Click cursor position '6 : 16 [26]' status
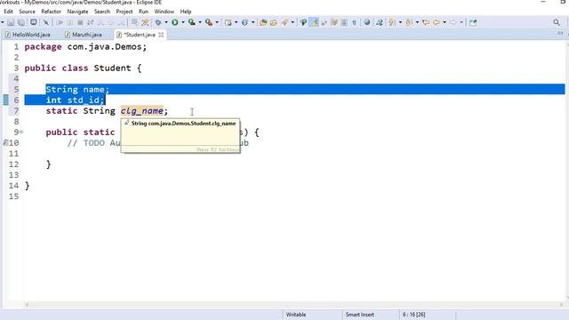The height and width of the screenshot is (320, 569). point(413,315)
